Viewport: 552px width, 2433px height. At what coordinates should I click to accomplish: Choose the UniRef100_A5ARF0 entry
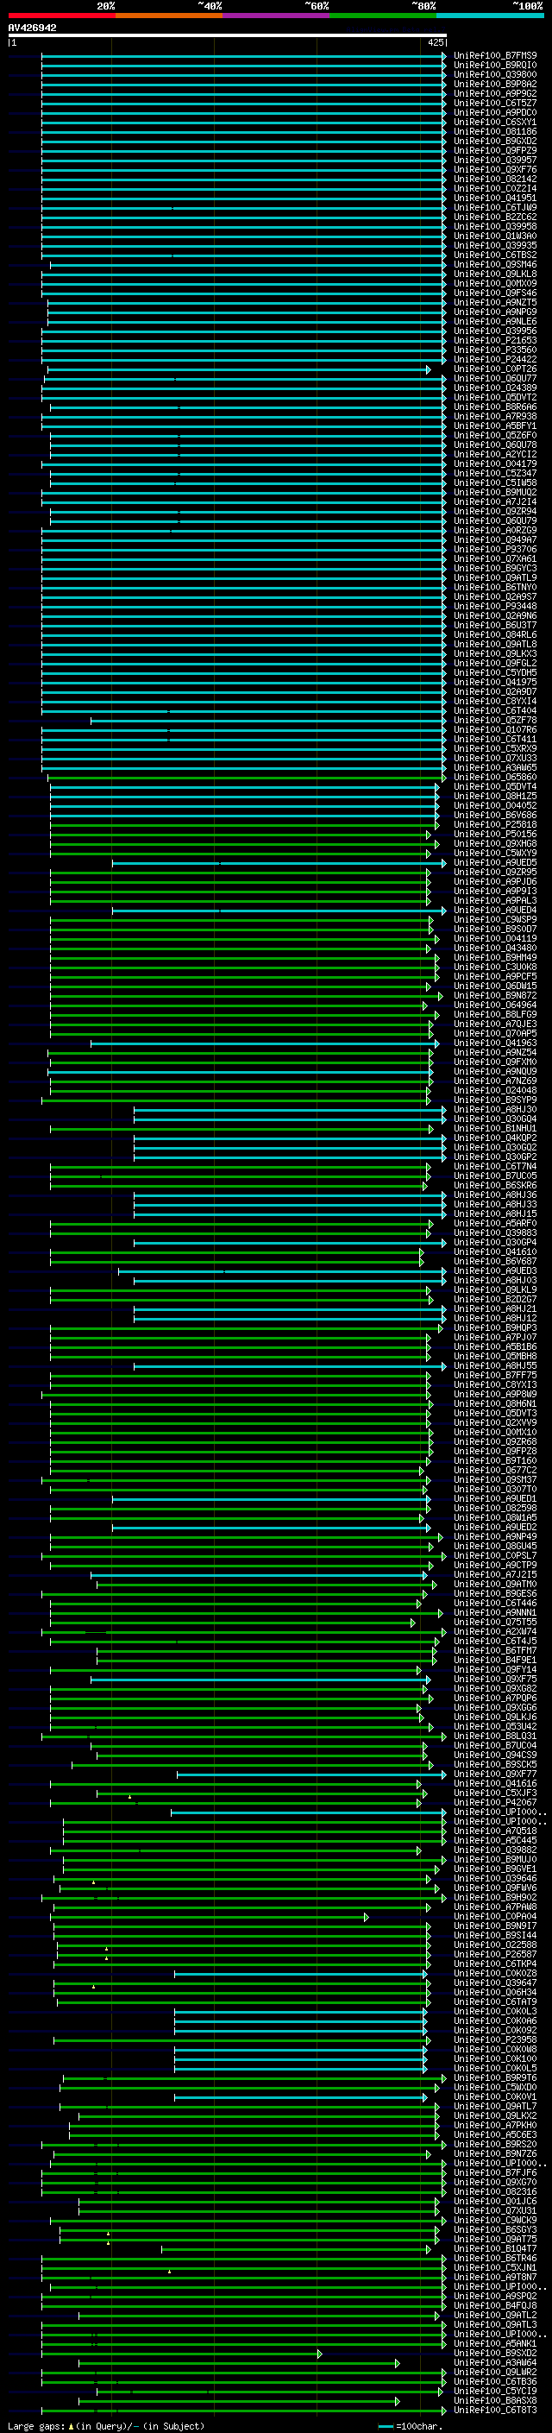click(x=495, y=1222)
